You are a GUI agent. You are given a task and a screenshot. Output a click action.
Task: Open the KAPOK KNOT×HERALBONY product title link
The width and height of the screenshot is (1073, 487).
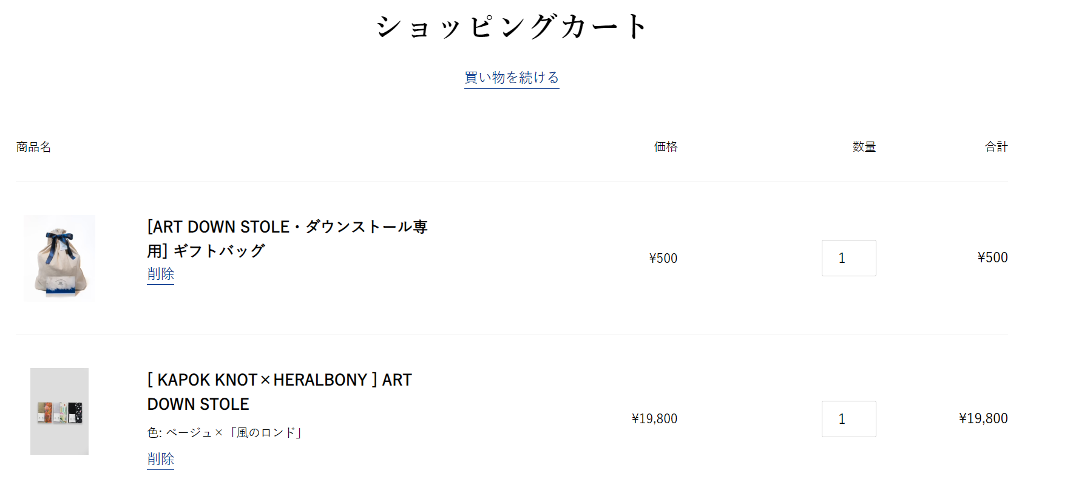pos(279,392)
